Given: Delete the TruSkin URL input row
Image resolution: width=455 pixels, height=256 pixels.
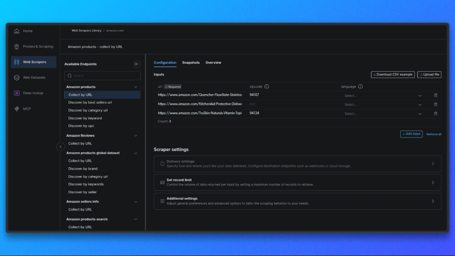Looking at the screenshot, I should click(x=435, y=114).
